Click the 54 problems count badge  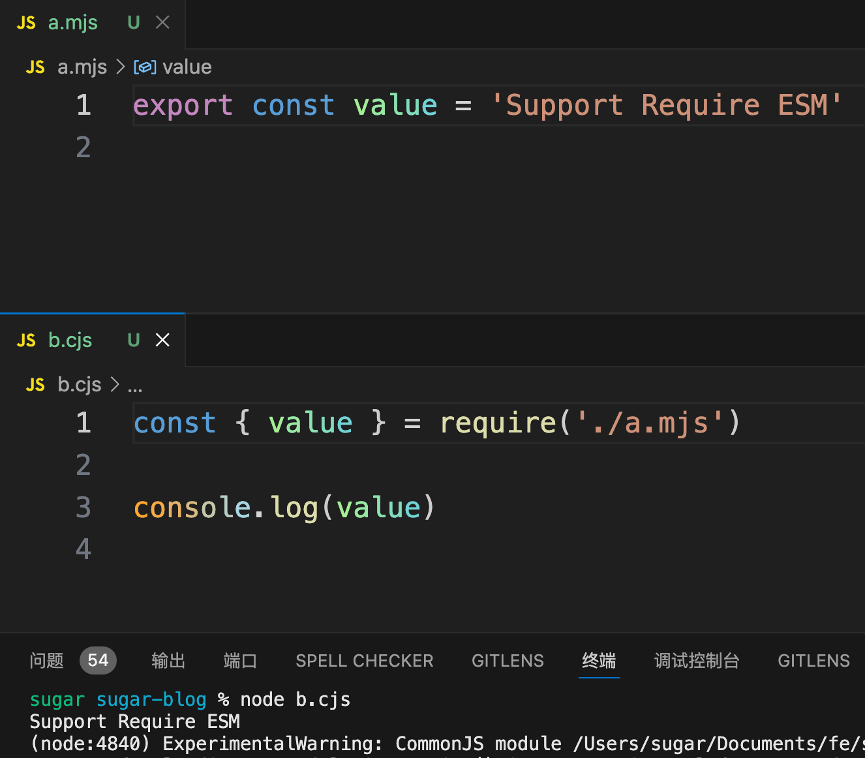point(98,661)
